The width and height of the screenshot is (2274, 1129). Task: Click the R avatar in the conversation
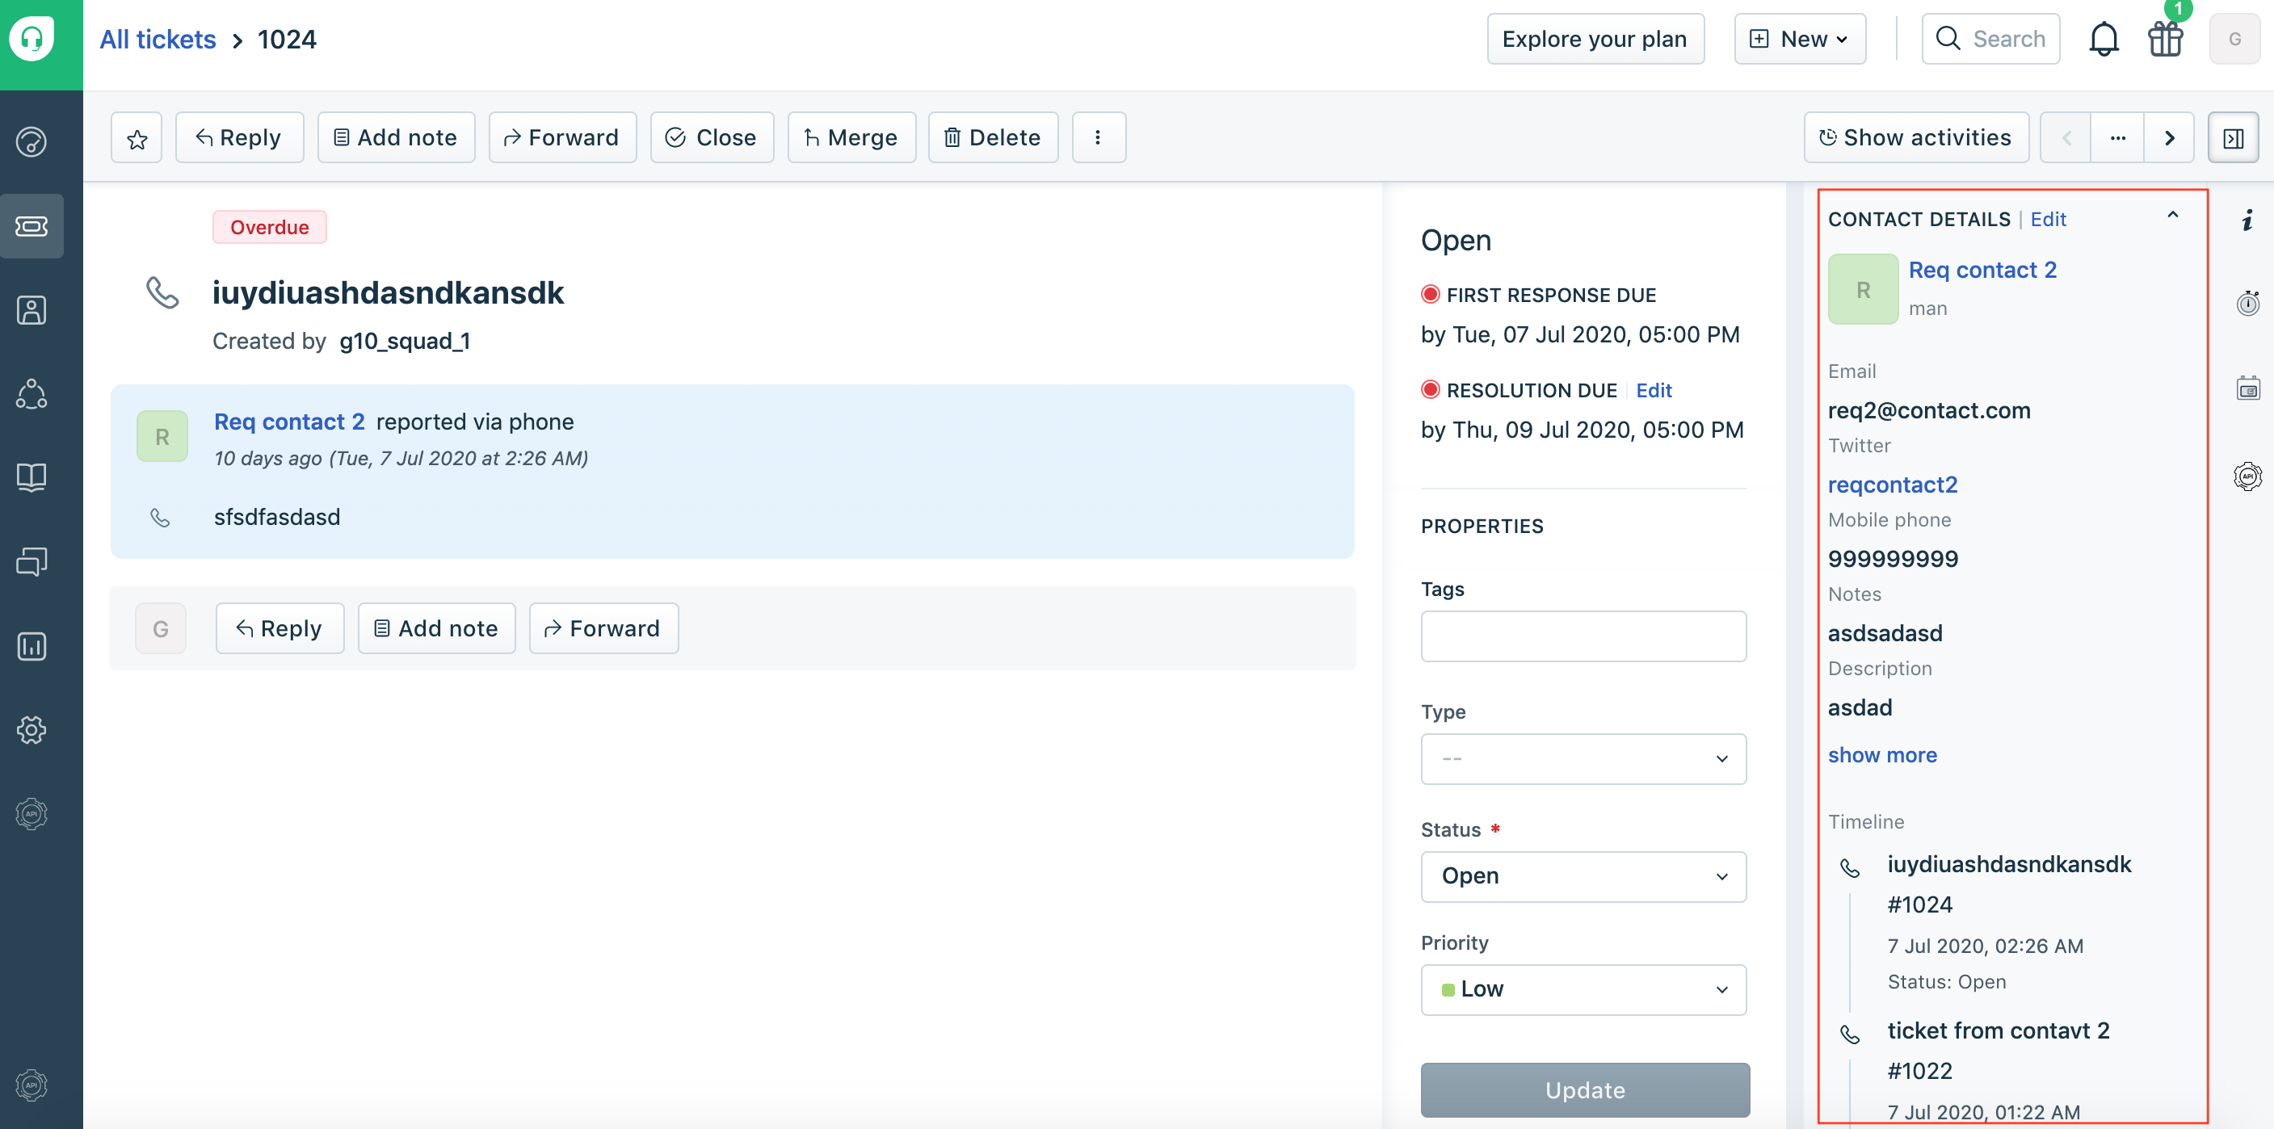[162, 436]
